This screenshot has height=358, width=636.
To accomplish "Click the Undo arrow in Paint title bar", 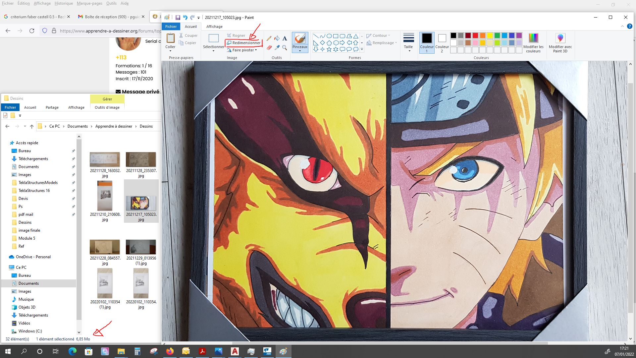I will 185,18.
